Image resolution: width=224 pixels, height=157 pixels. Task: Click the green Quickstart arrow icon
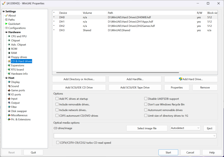tap(6, 24)
